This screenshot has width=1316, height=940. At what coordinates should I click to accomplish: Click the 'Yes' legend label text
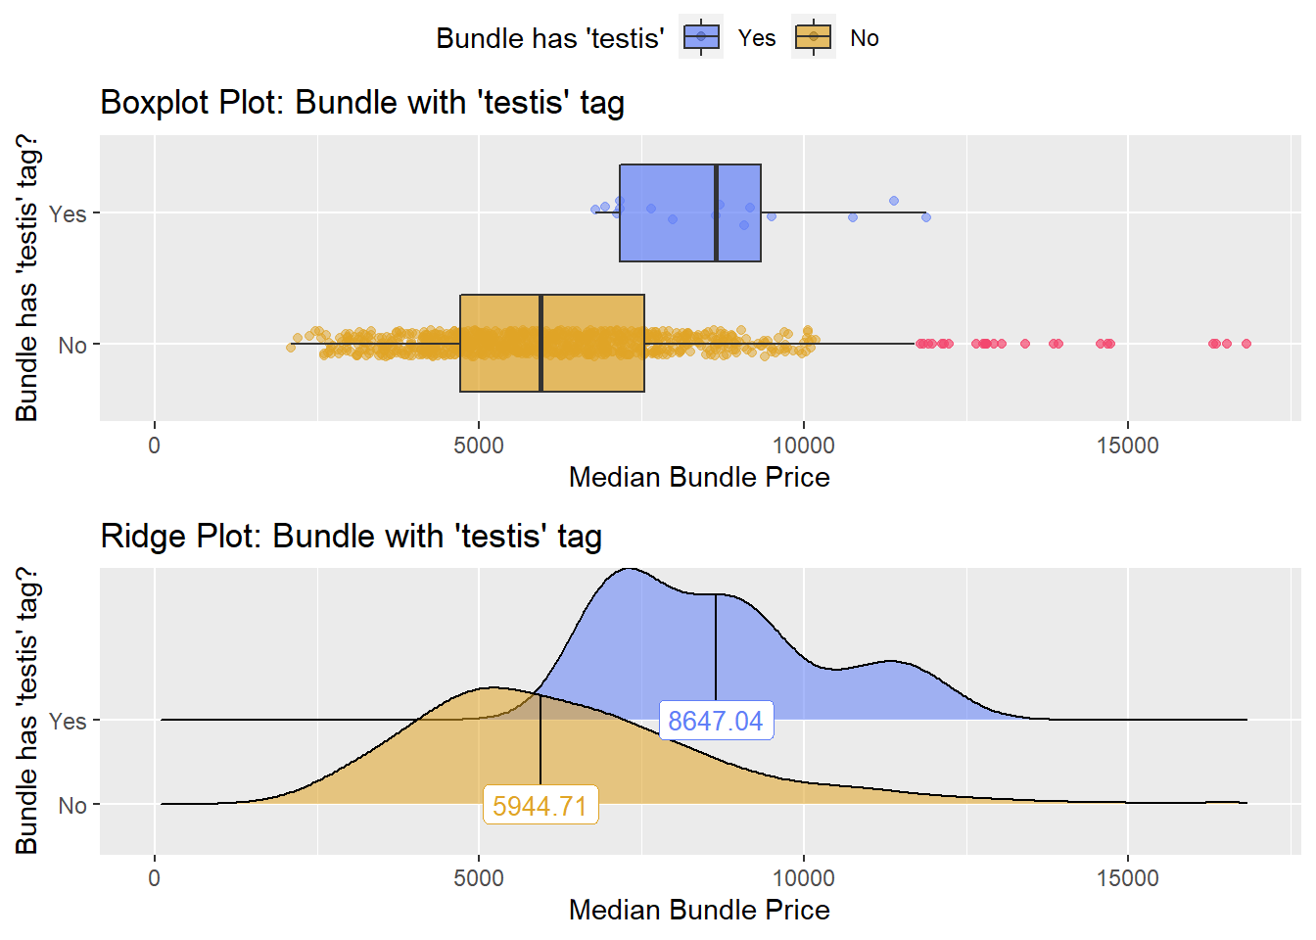pyautogui.click(x=757, y=38)
